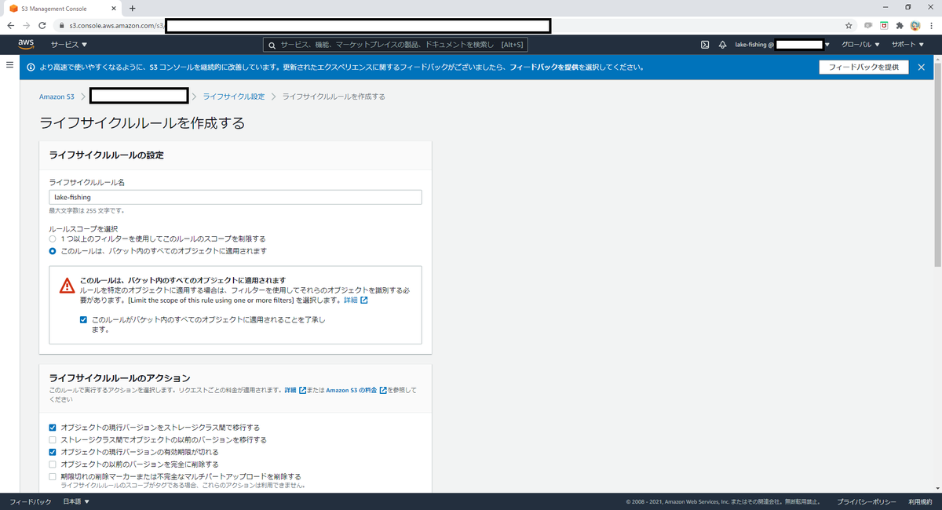The image size is (942, 510).
Task: Check ストレージクラス間でオブジェクトの以前のバージョンを移行する
Action: [x=53, y=440]
